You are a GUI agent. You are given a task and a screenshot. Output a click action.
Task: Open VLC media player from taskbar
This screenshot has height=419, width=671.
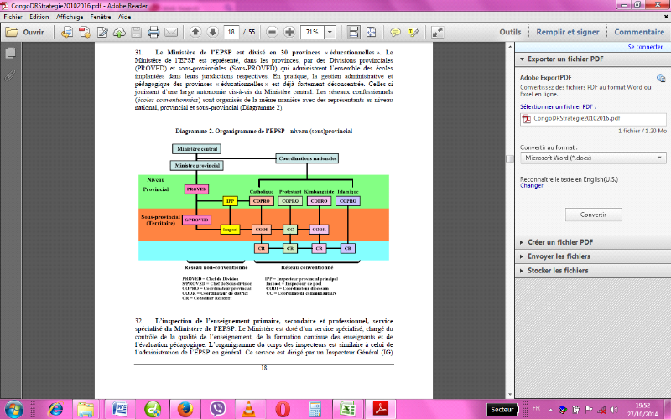[x=247, y=408]
